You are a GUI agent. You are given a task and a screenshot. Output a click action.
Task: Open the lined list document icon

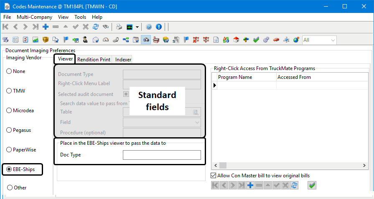pos(15,40)
